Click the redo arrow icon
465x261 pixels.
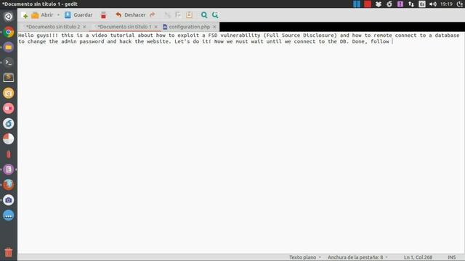click(x=153, y=14)
